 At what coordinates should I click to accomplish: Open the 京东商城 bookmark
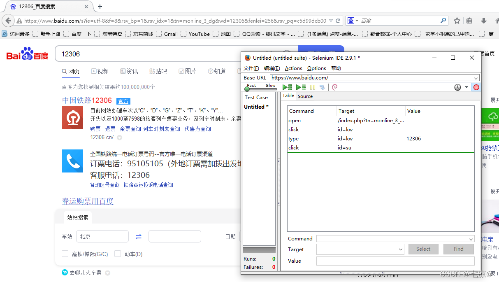pyautogui.click(x=139, y=34)
